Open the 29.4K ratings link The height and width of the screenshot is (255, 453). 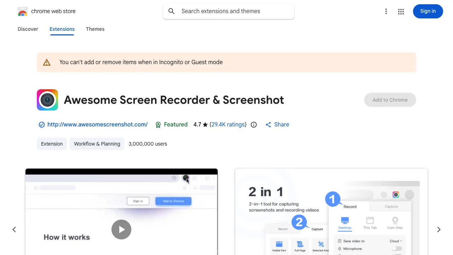click(228, 125)
